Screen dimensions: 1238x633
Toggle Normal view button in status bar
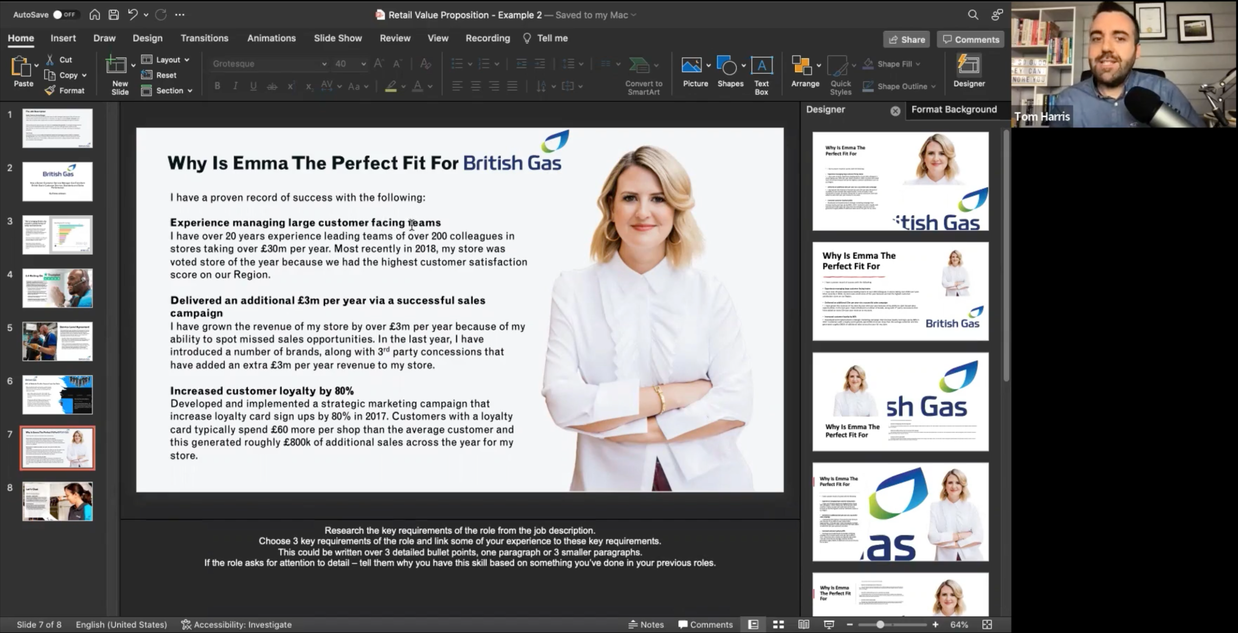click(753, 624)
